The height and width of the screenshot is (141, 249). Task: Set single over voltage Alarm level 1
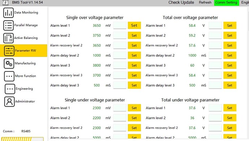[134, 25]
